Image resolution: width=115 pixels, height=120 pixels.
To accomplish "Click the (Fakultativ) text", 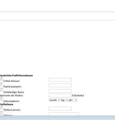I will coord(78,95).
